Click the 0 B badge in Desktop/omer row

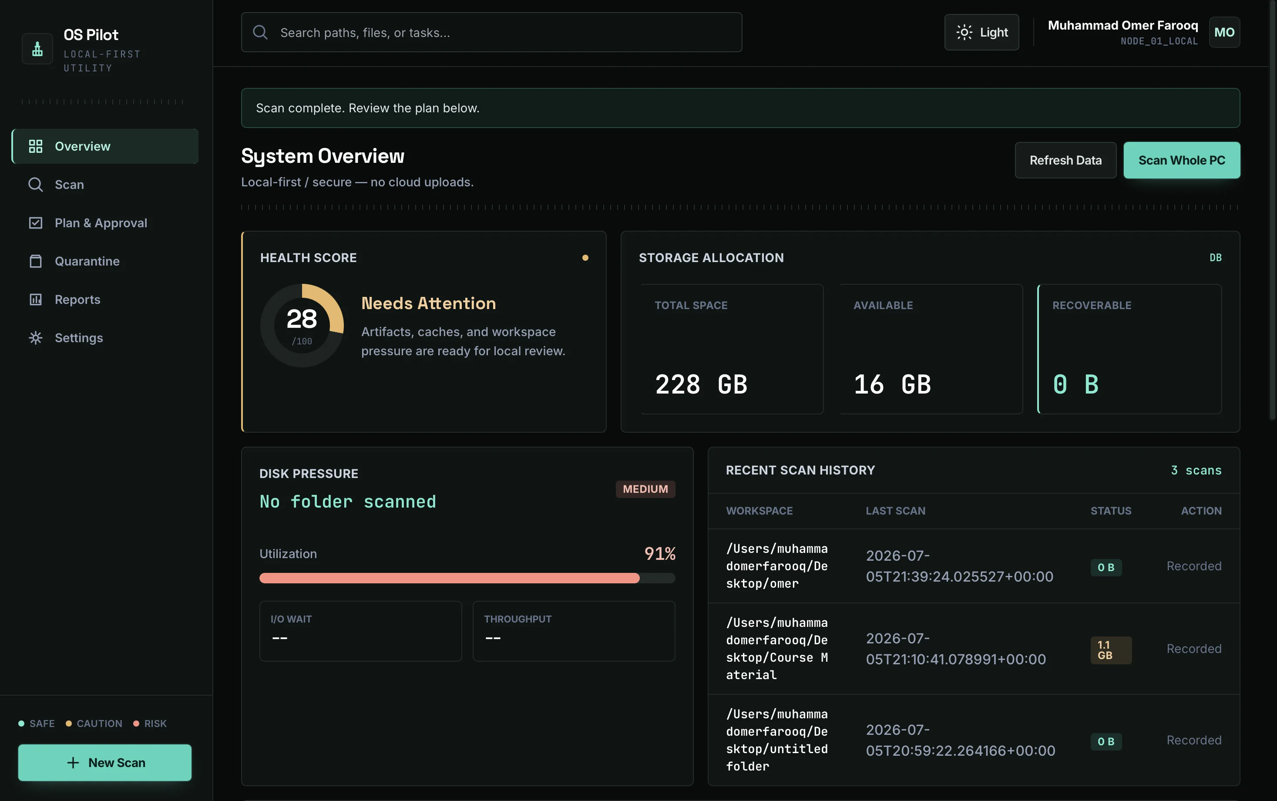pyautogui.click(x=1106, y=567)
